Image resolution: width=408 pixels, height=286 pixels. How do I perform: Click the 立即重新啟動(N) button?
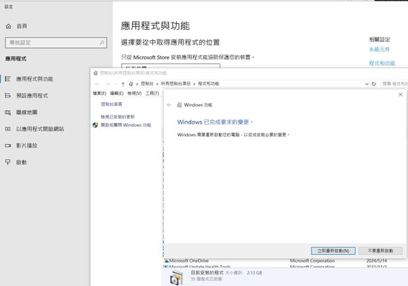332,250
